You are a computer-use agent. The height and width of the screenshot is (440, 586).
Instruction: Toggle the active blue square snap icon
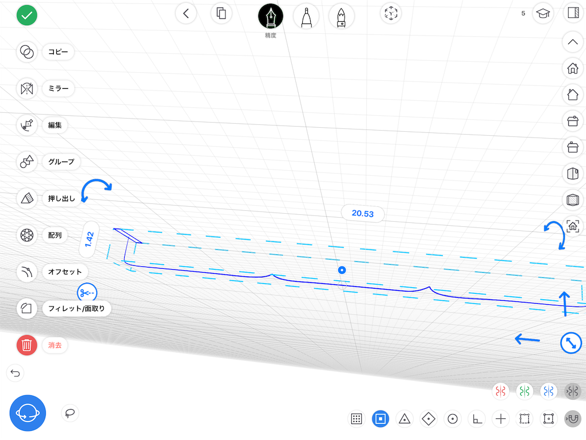pos(381,419)
